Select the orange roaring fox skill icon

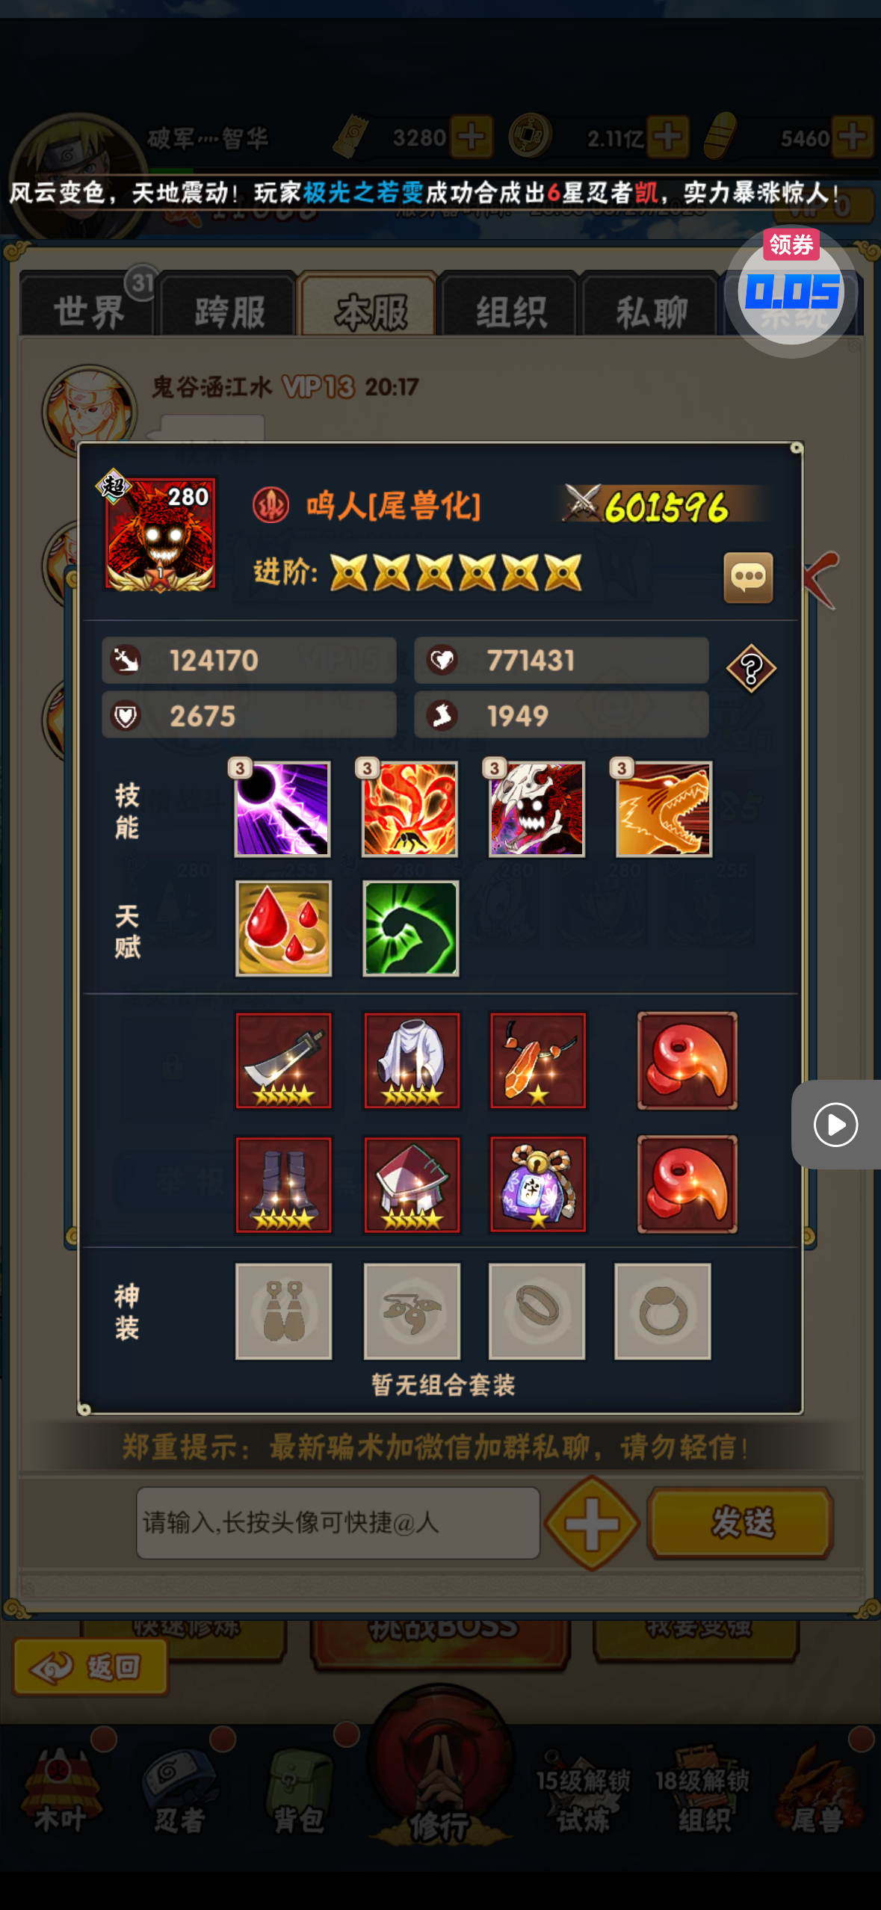coord(664,809)
